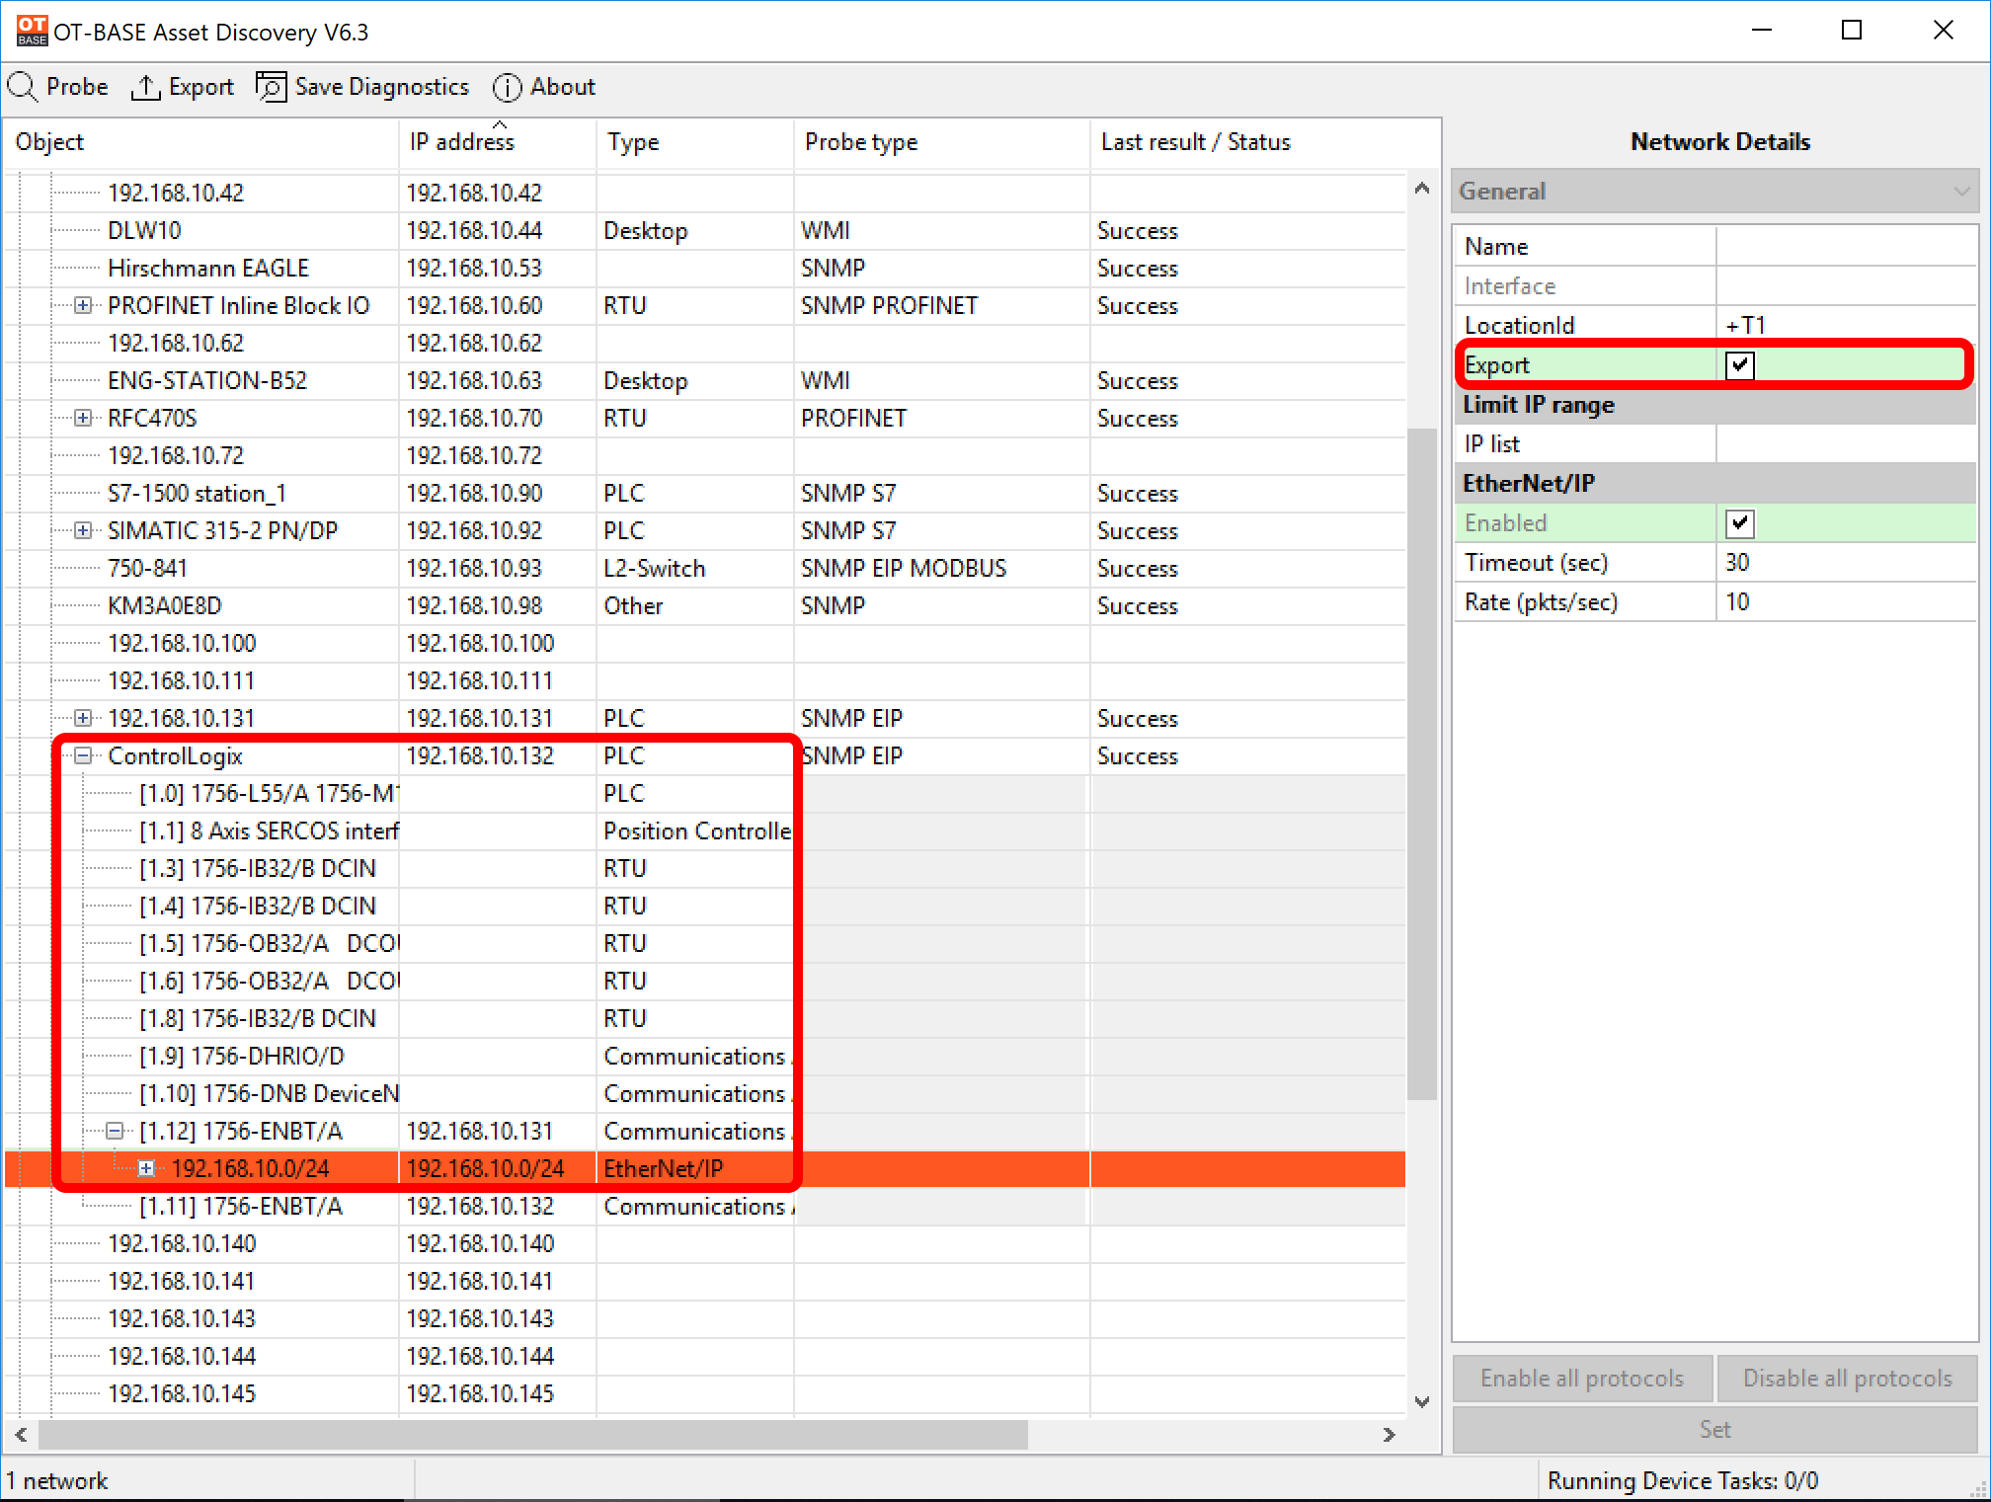This screenshot has height=1502, width=1991.
Task: Click the Set button
Action: point(1715,1430)
